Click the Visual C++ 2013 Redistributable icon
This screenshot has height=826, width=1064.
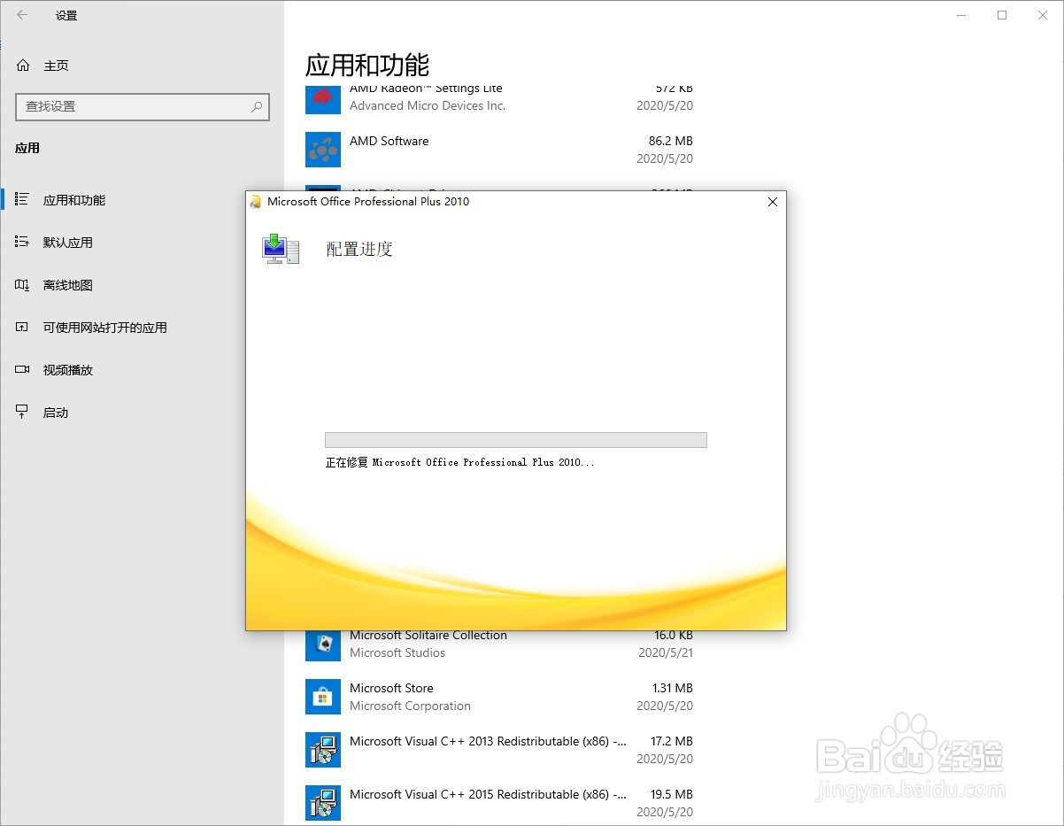click(323, 750)
